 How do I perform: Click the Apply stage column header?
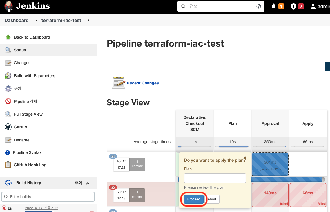point(308,123)
